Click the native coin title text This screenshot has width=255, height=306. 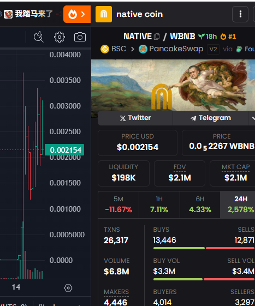[140, 14]
